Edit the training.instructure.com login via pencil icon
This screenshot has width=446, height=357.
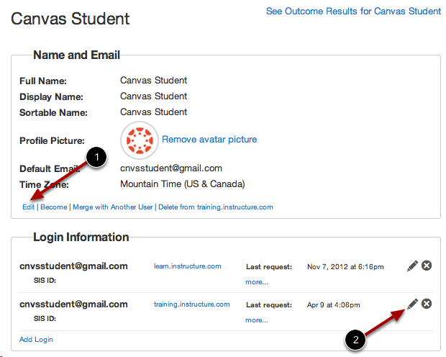(x=411, y=304)
